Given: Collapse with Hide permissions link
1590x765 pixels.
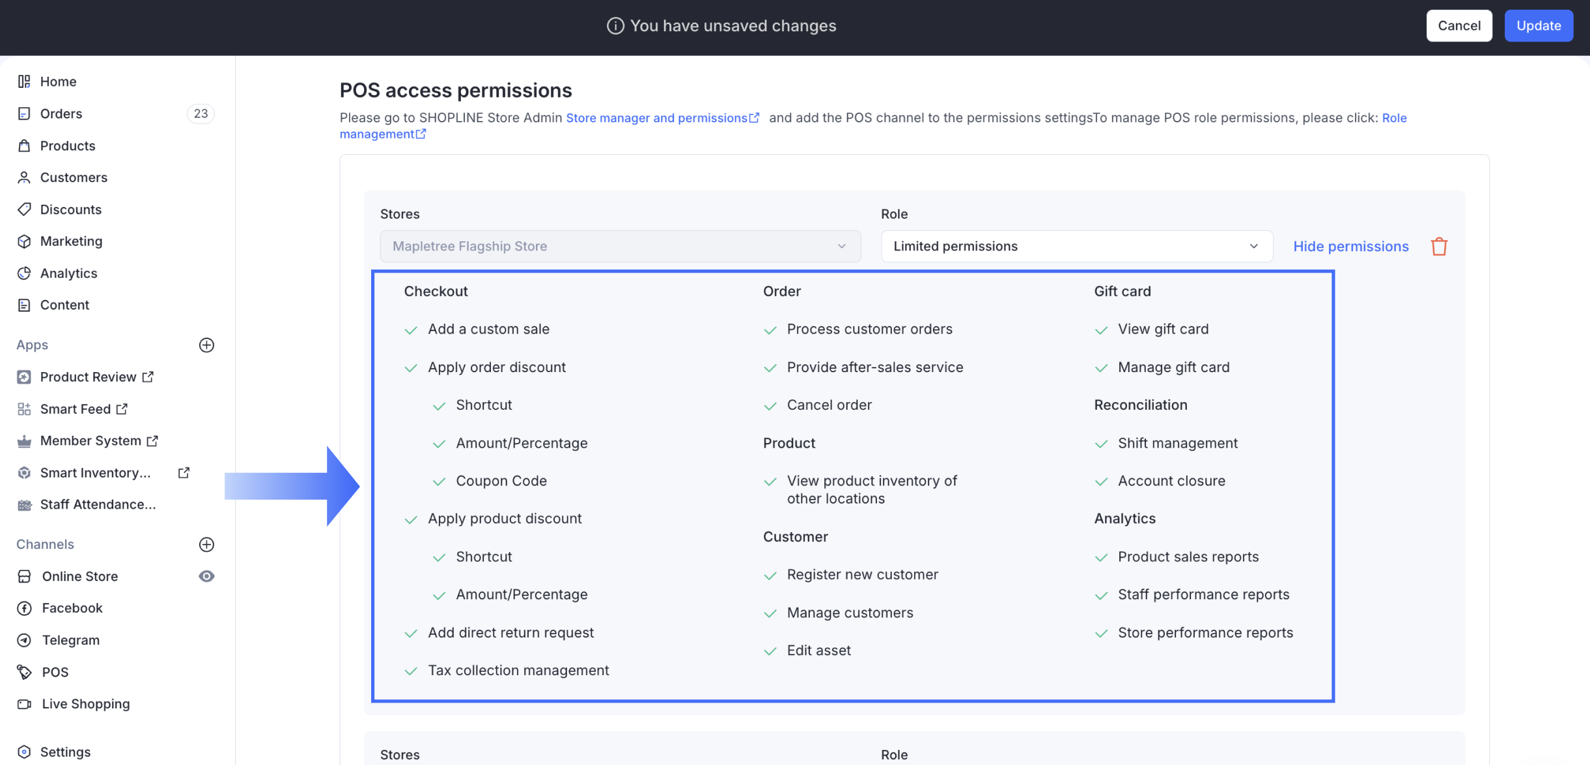Looking at the screenshot, I should click(x=1350, y=247).
